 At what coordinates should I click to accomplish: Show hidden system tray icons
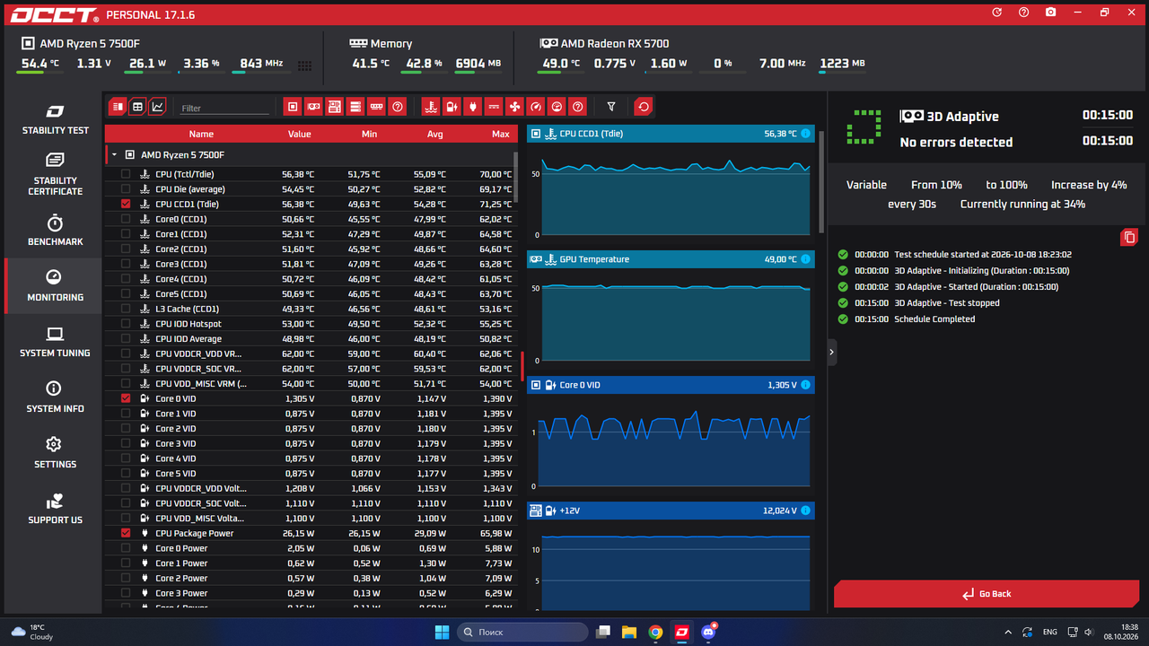coord(1007,633)
